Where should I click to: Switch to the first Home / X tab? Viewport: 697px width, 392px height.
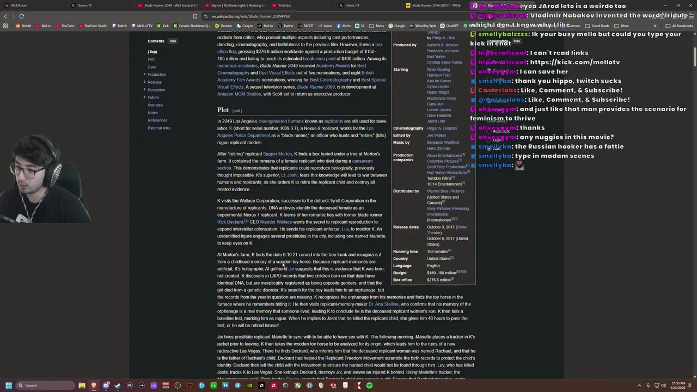pos(100,5)
